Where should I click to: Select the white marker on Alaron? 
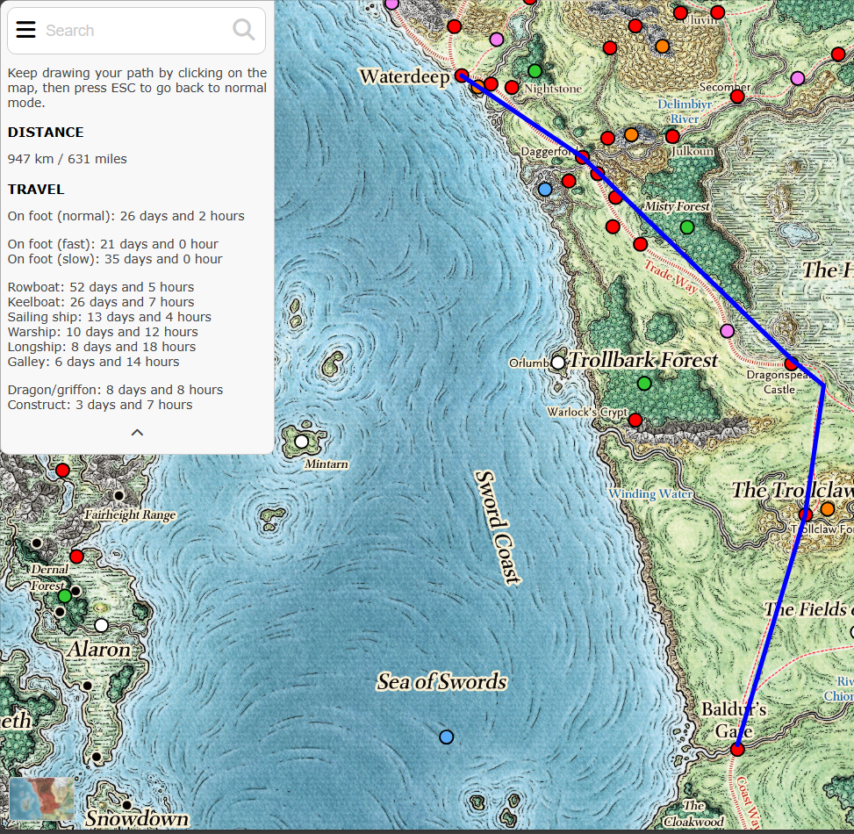(x=101, y=625)
